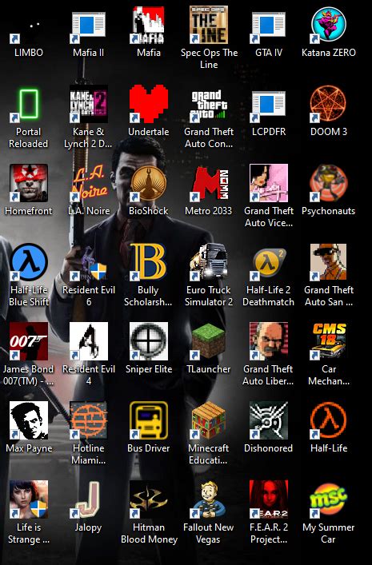Select Bully Scholarship shortcut icon
The height and width of the screenshot is (565, 372).
click(148, 262)
